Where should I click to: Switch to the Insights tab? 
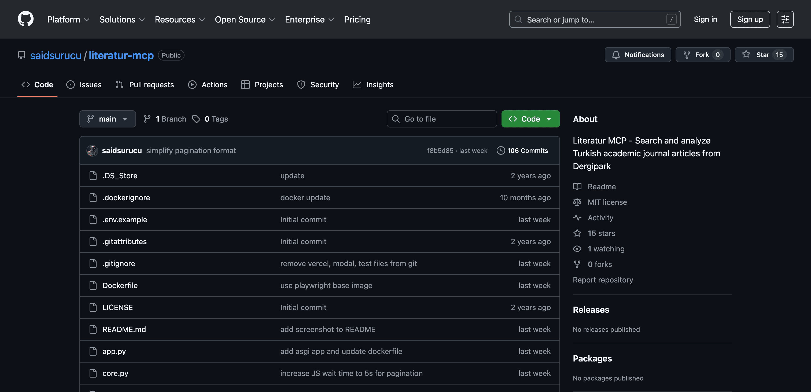tap(373, 85)
